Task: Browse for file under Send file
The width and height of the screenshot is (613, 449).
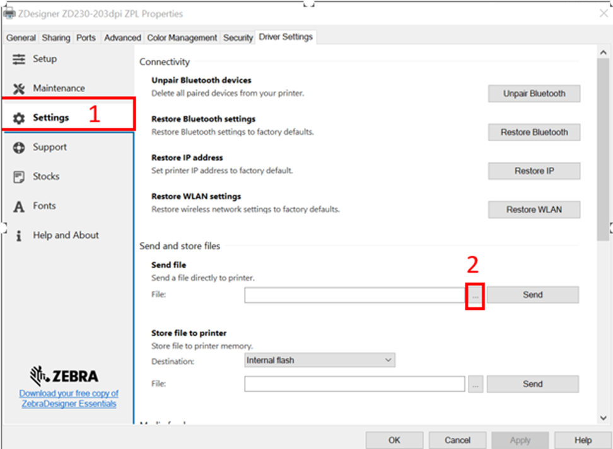Action: point(476,295)
